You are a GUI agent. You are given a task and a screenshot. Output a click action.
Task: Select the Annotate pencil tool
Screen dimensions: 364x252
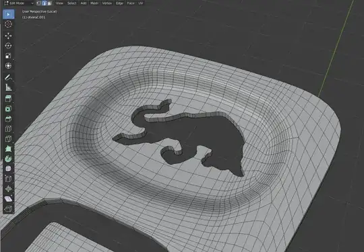pos(8,77)
